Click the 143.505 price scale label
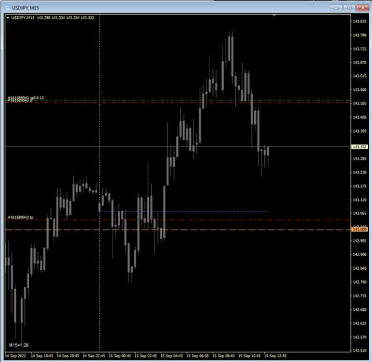The height and width of the screenshot is (362, 372). (360, 103)
